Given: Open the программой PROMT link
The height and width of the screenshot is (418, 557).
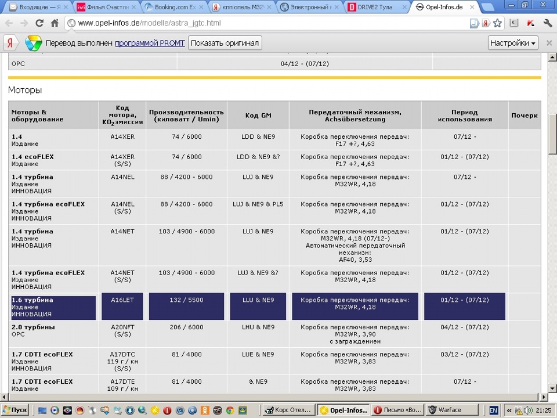Looking at the screenshot, I should 150,43.
